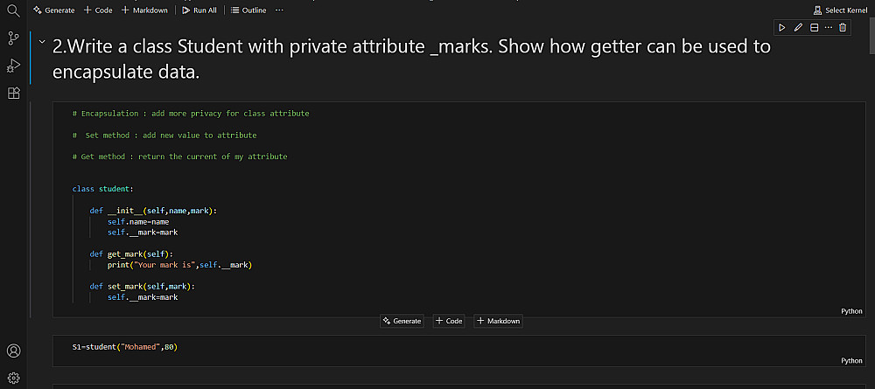Open the Source Control view
This screenshot has width=875, height=389.
(13, 38)
